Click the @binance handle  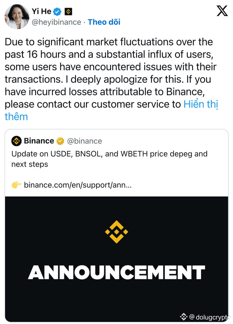click(84, 141)
